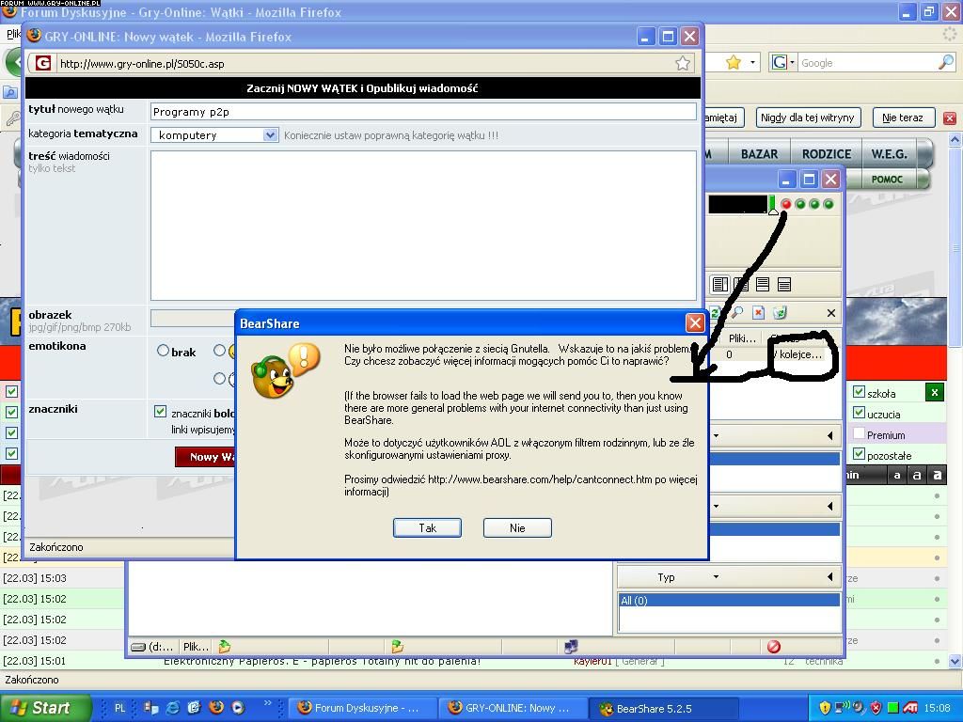963x722 pixels.
Task: Uncheck the szkoła category checkbox
Action: coord(859,392)
